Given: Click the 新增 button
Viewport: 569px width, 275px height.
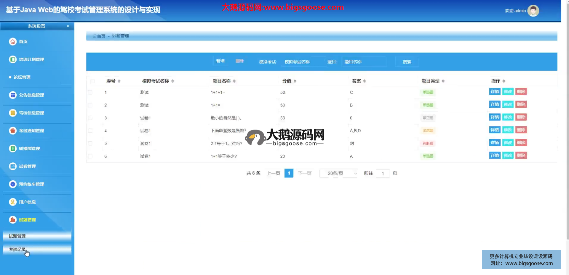Looking at the screenshot, I should pos(220,61).
